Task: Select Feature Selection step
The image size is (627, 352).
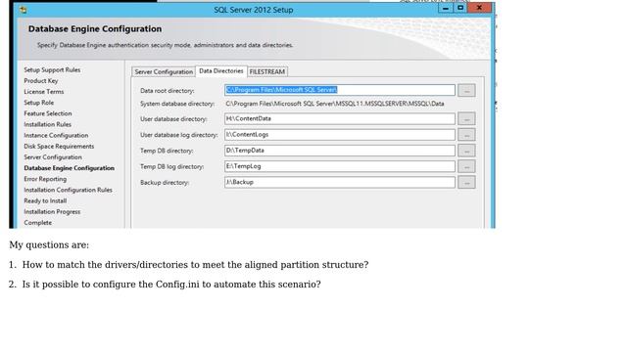Action: [48, 113]
